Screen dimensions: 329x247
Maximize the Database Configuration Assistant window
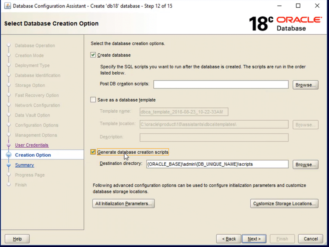(298, 6)
